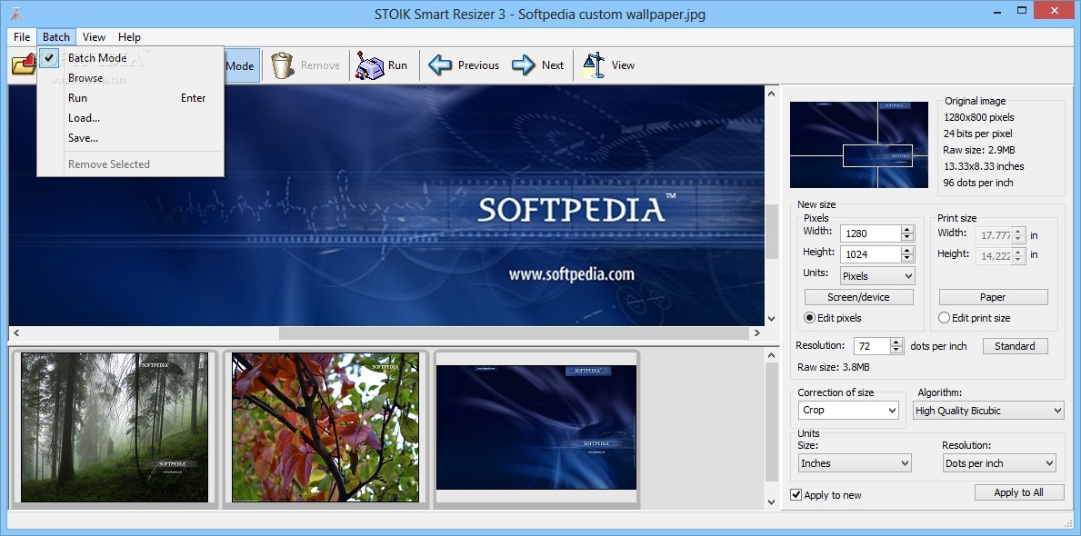
Task: Close the open Batch menu
Action: tap(55, 37)
